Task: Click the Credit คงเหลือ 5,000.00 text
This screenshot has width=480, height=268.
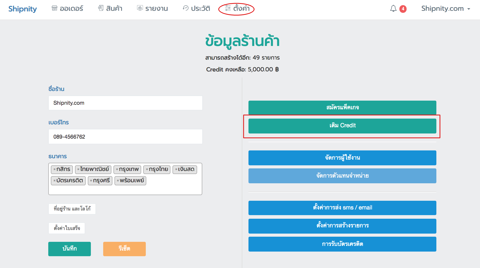Action: click(x=243, y=70)
